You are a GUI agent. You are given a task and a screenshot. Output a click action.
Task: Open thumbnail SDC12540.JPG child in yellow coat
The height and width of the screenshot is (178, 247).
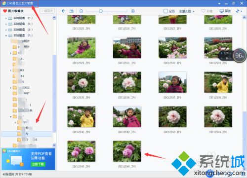pyautogui.click(x=82, y=117)
